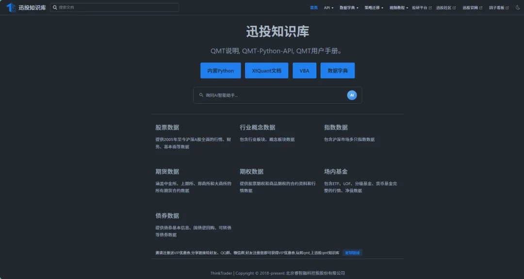
Task: Click the magnifier icon in top search box
Action: [x=55, y=7]
